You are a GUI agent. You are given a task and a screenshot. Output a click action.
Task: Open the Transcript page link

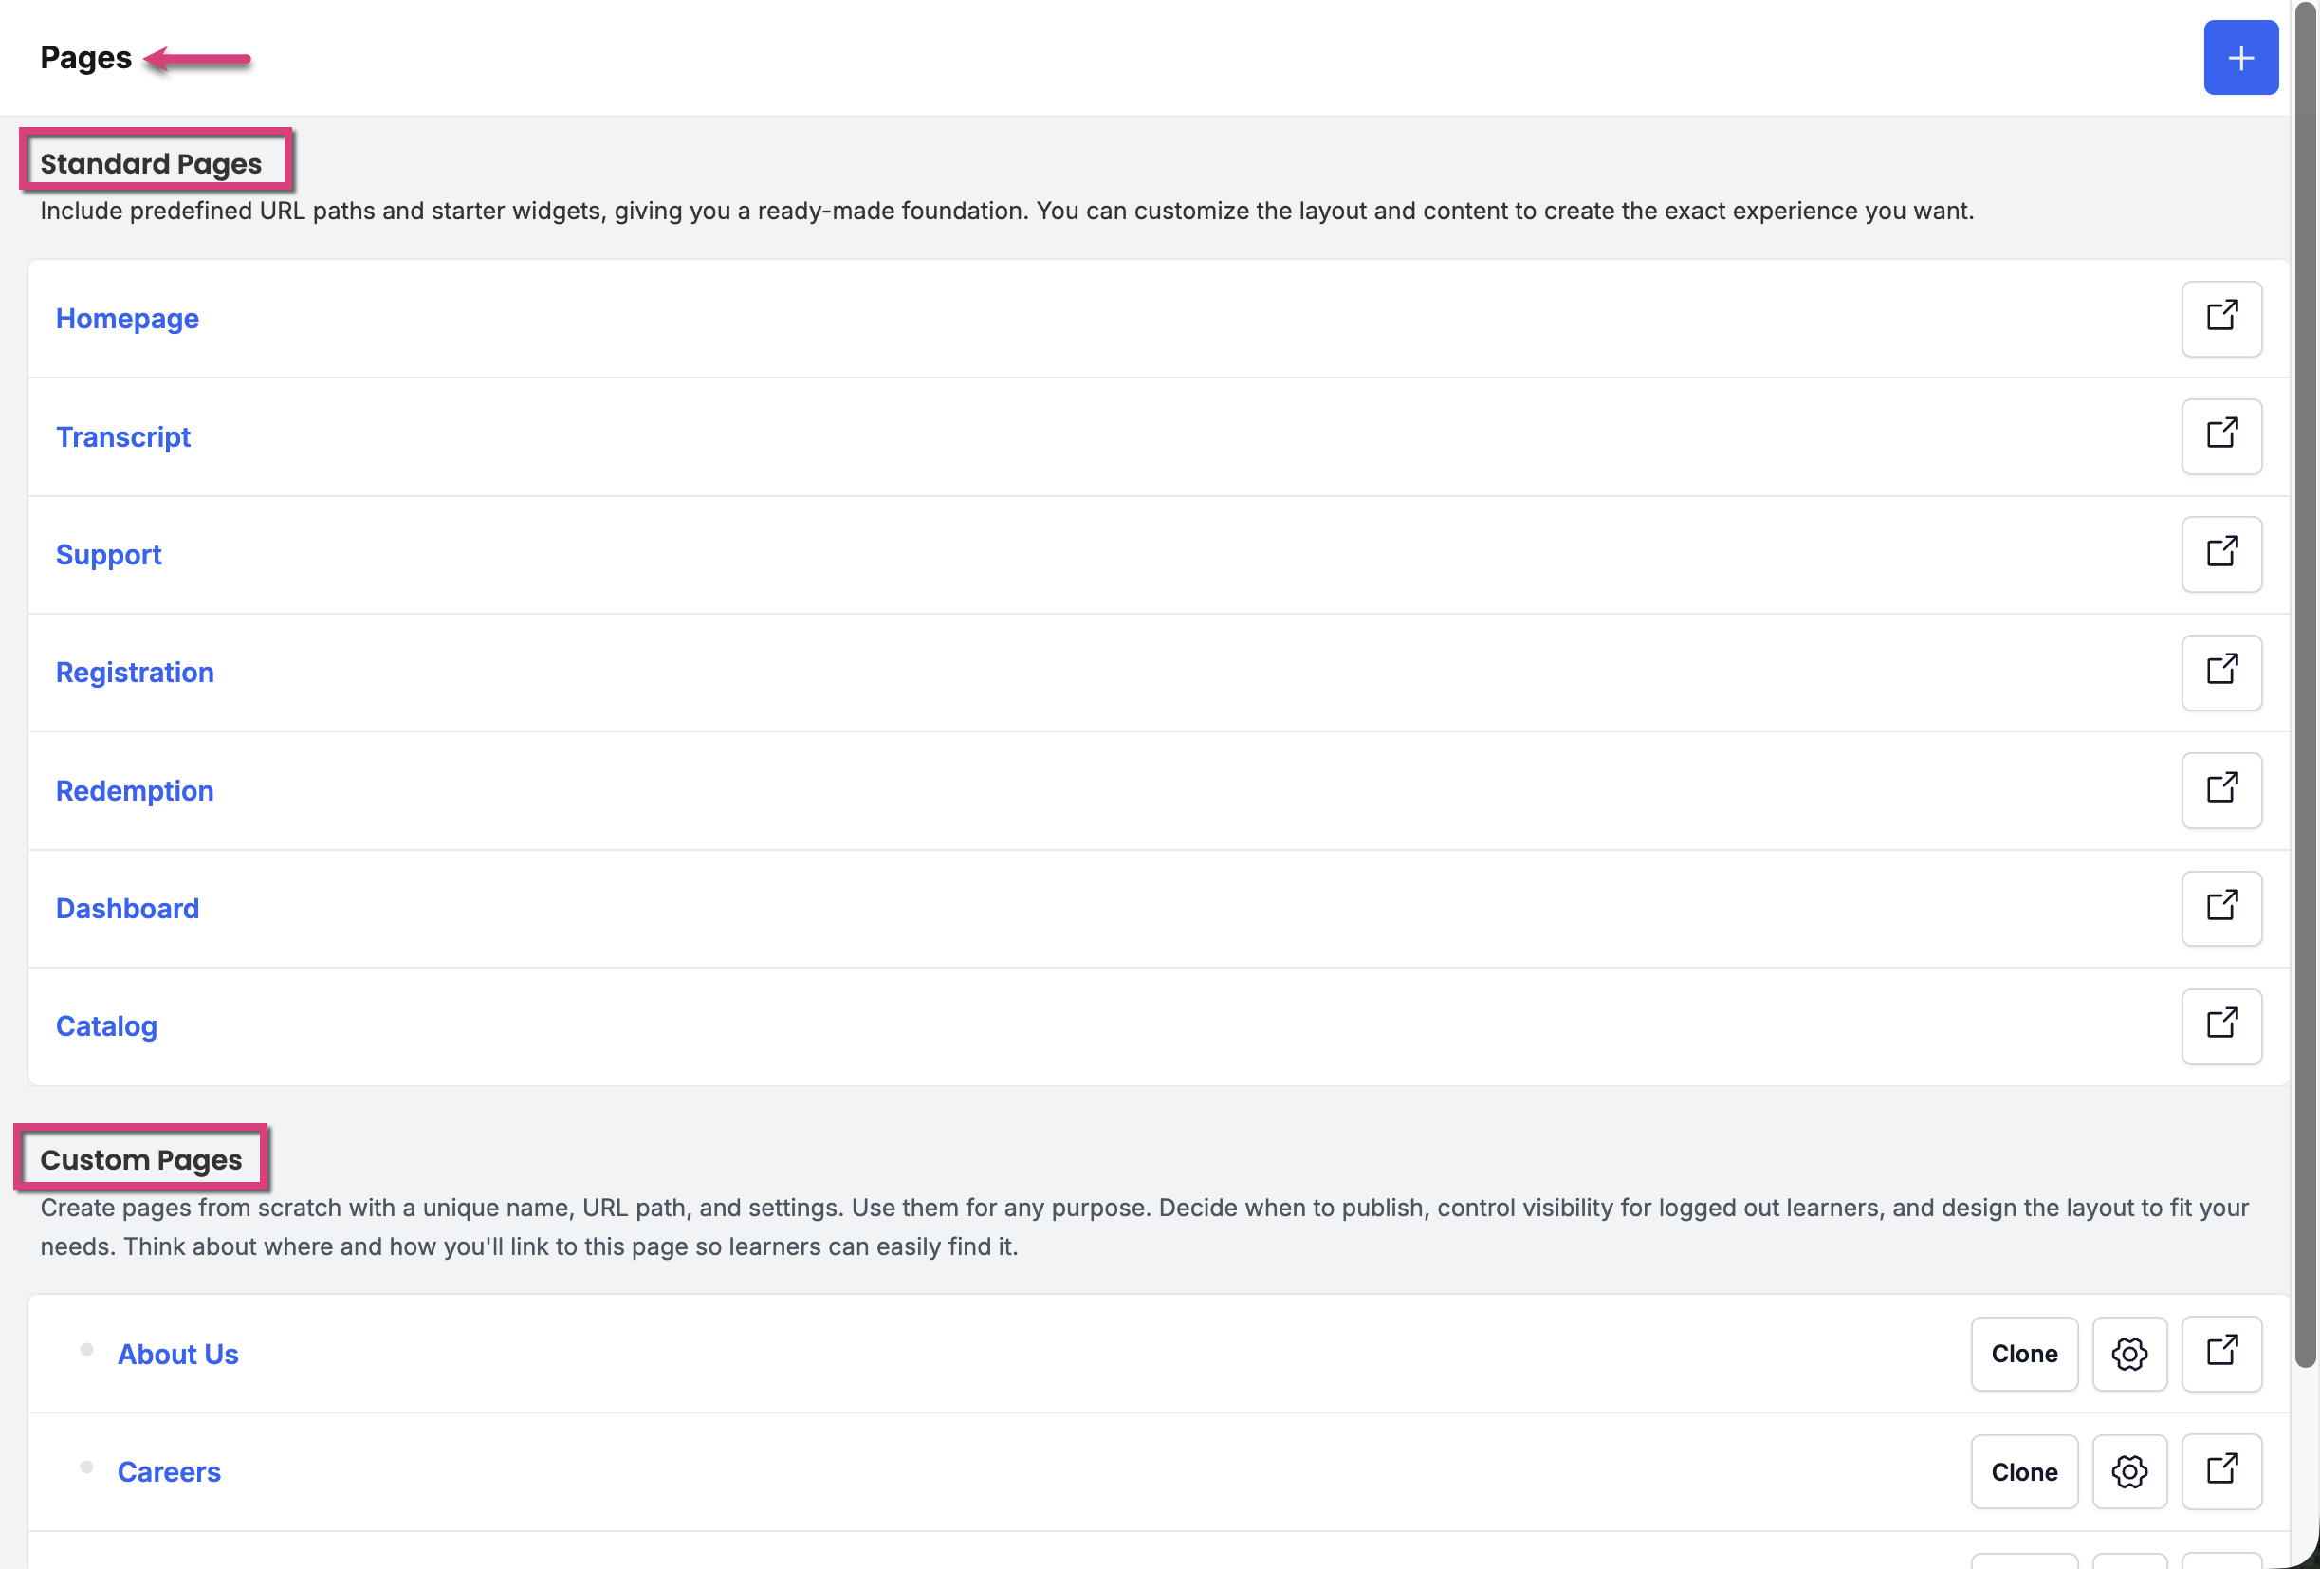(x=122, y=436)
